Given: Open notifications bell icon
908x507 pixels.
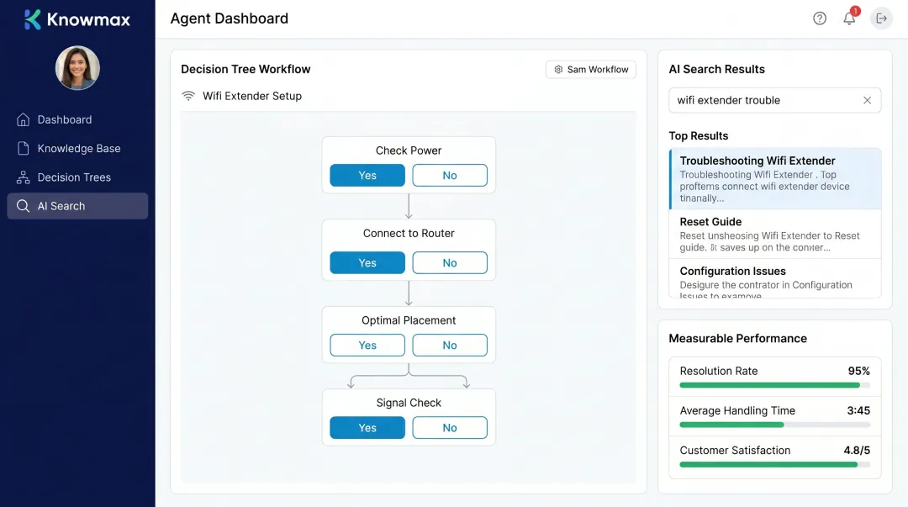Looking at the screenshot, I should coord(849,18).
